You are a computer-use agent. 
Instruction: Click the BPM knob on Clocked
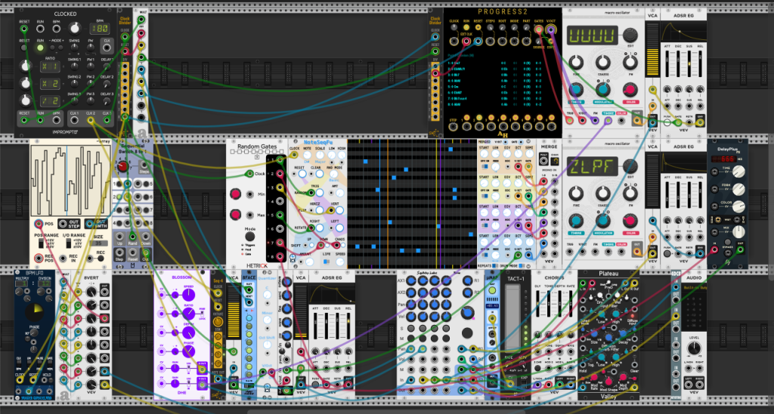pos(74,28)
